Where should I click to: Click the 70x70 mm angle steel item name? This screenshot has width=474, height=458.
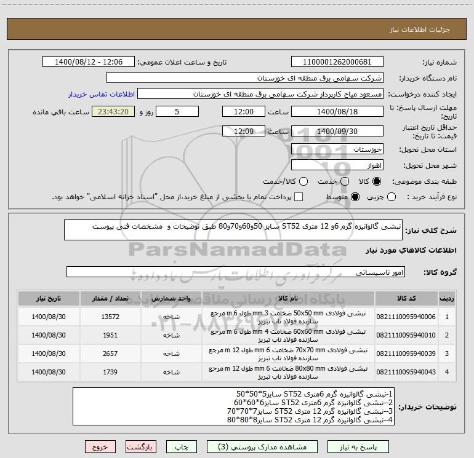288,354
